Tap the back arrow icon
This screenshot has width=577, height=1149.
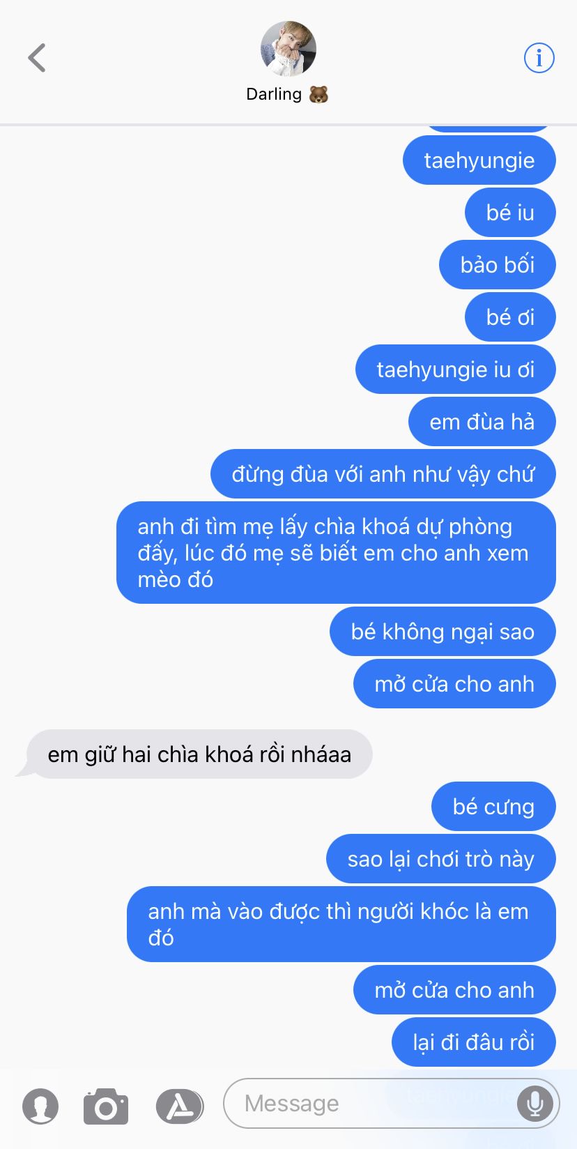pos(37,58)
